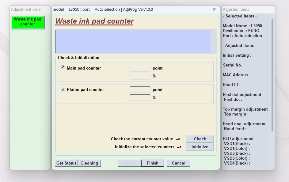Start the Cleaning function
289x182 pixels.
(89, 163)
